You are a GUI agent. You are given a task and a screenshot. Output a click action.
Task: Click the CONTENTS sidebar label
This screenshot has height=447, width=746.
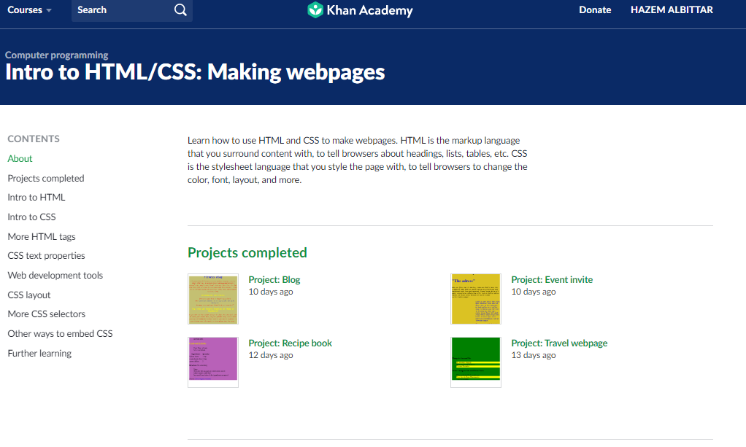(34, 139)
